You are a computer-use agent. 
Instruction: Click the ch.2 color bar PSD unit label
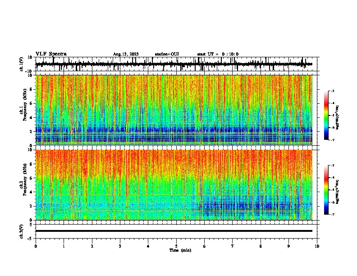(x=338, y=192)
